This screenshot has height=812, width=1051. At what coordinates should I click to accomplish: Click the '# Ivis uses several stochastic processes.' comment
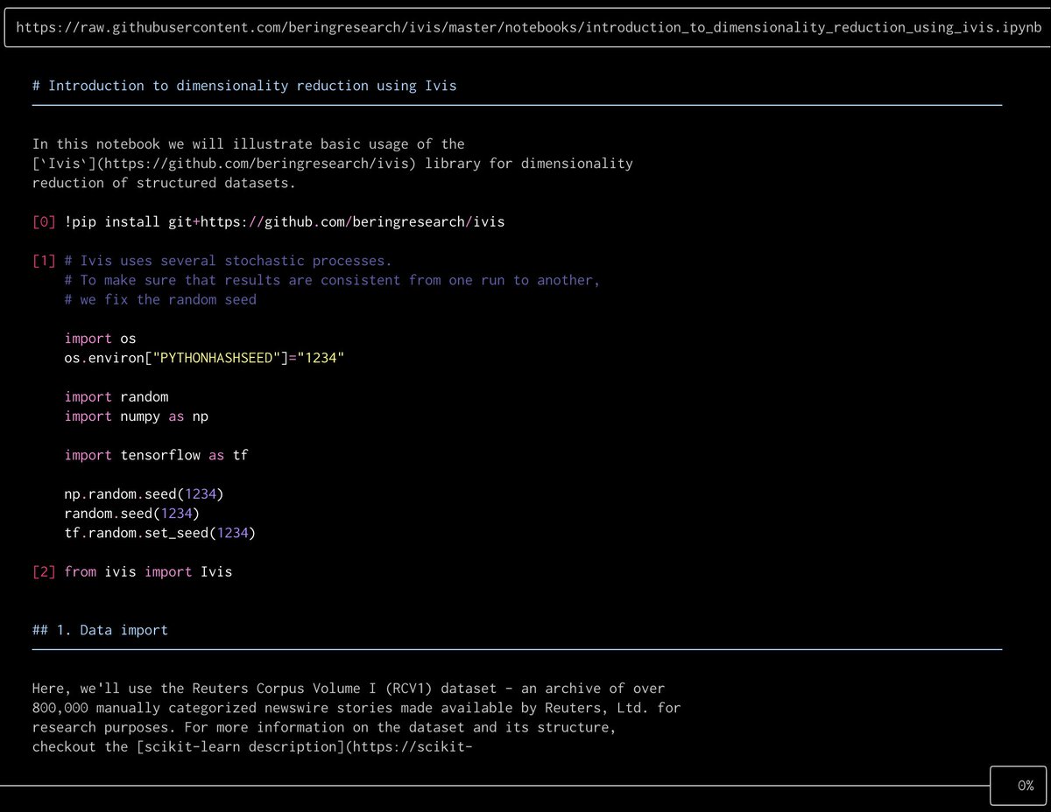point(229,261)
